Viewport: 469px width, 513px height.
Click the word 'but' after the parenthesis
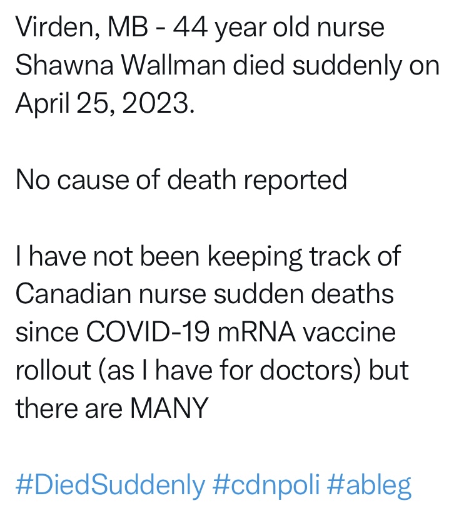tap(388, 370)
